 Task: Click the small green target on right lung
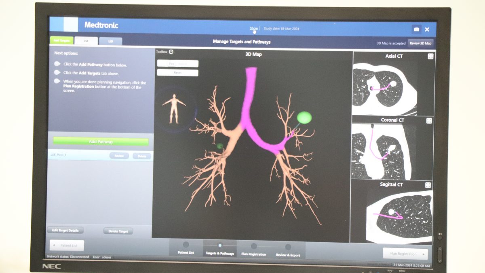click(220, 146)
